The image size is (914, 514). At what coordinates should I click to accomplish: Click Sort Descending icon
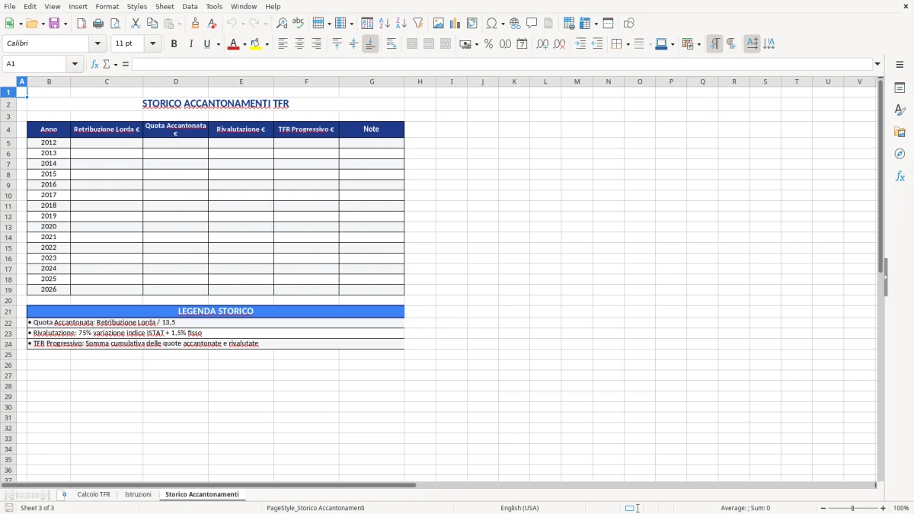pos(401,24)
